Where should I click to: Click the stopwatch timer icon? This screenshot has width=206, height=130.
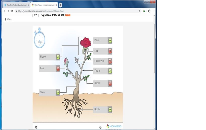(39, 38)
